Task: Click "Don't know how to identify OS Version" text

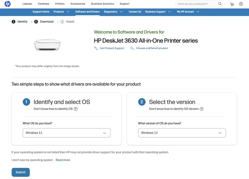Action: [174, 109]
